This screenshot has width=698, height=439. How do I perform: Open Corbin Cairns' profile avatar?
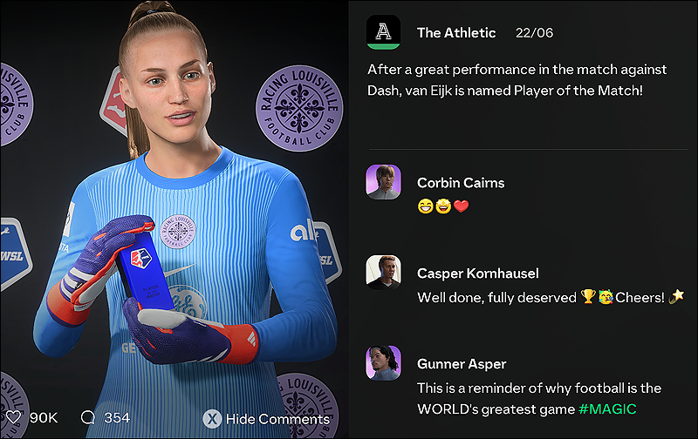click(383, 182)
